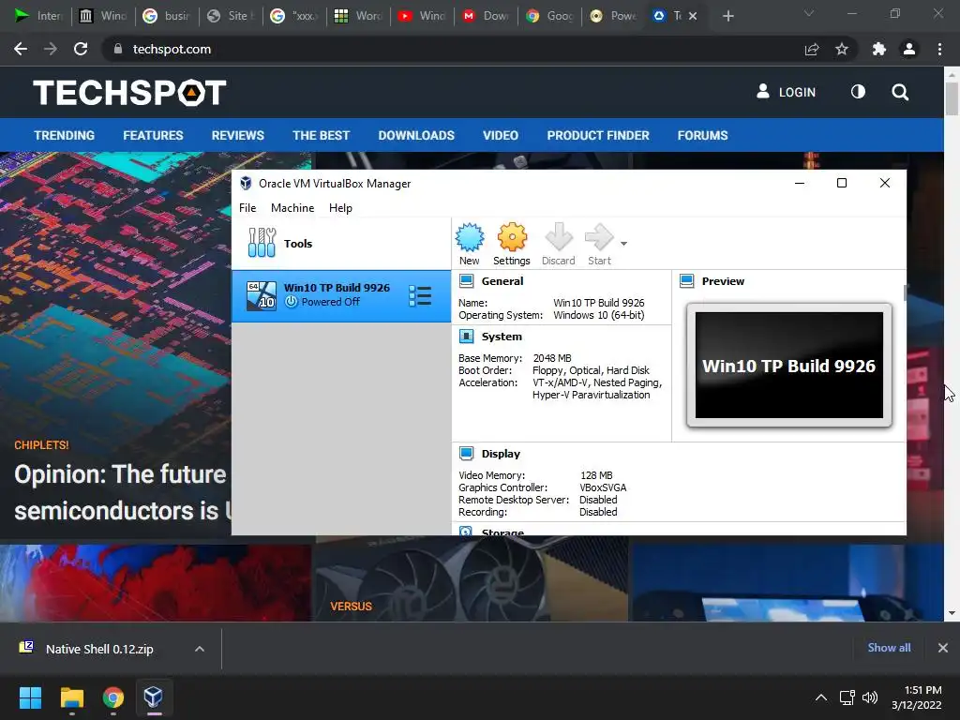Open the DOWNLOADS nav item

[x=416, y=135]
